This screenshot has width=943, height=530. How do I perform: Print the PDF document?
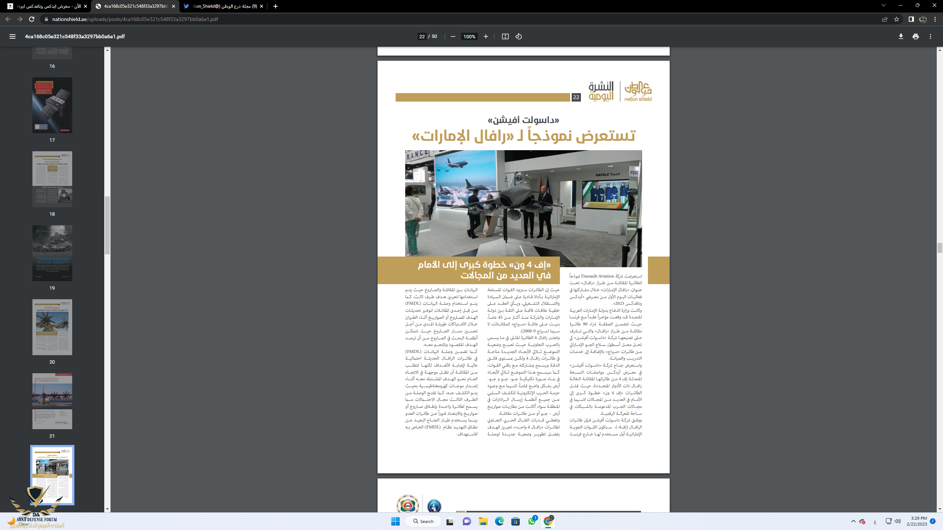tap(915, 36)
